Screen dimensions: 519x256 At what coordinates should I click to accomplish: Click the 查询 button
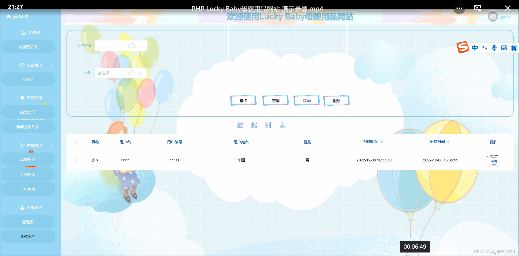243,101
